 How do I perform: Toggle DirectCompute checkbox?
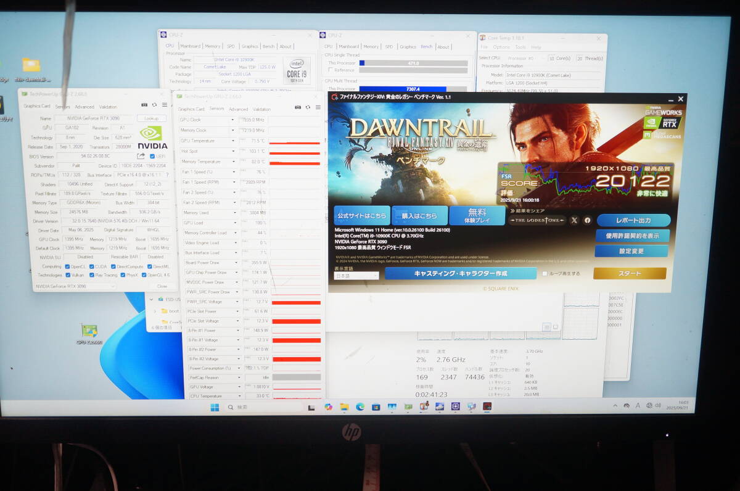[115, 266]
